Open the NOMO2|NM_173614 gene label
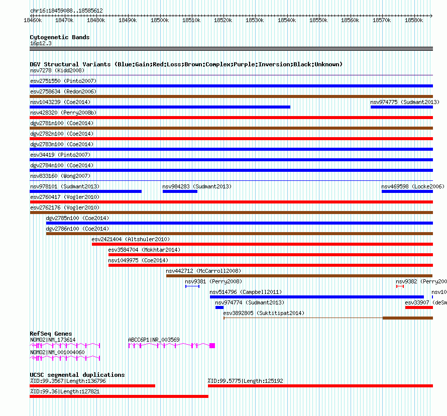The width and height of the screenshot is (447, 416). click(53, 340)
